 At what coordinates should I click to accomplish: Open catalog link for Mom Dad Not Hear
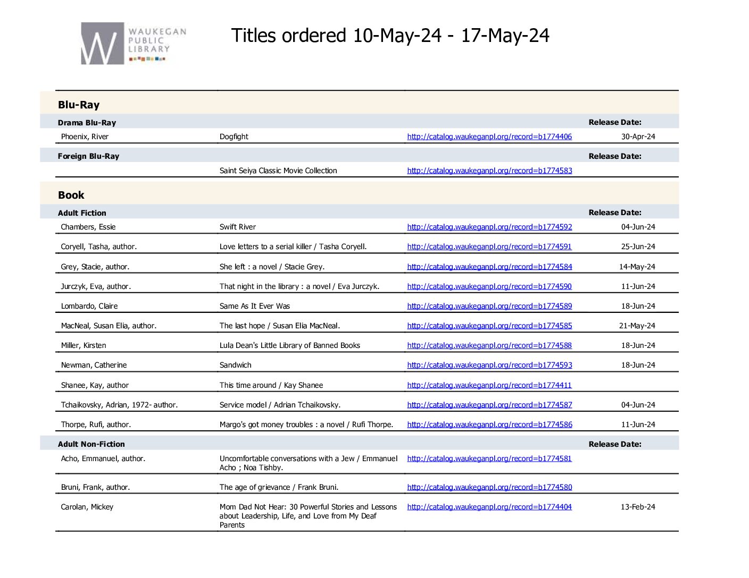(x=489, y=507)
